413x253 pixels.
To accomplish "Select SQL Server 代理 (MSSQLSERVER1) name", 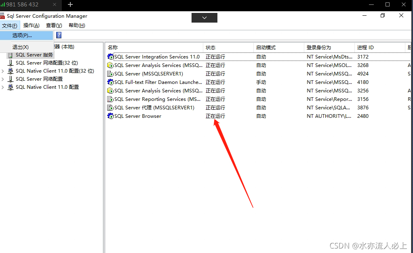I will click(154, 108).
